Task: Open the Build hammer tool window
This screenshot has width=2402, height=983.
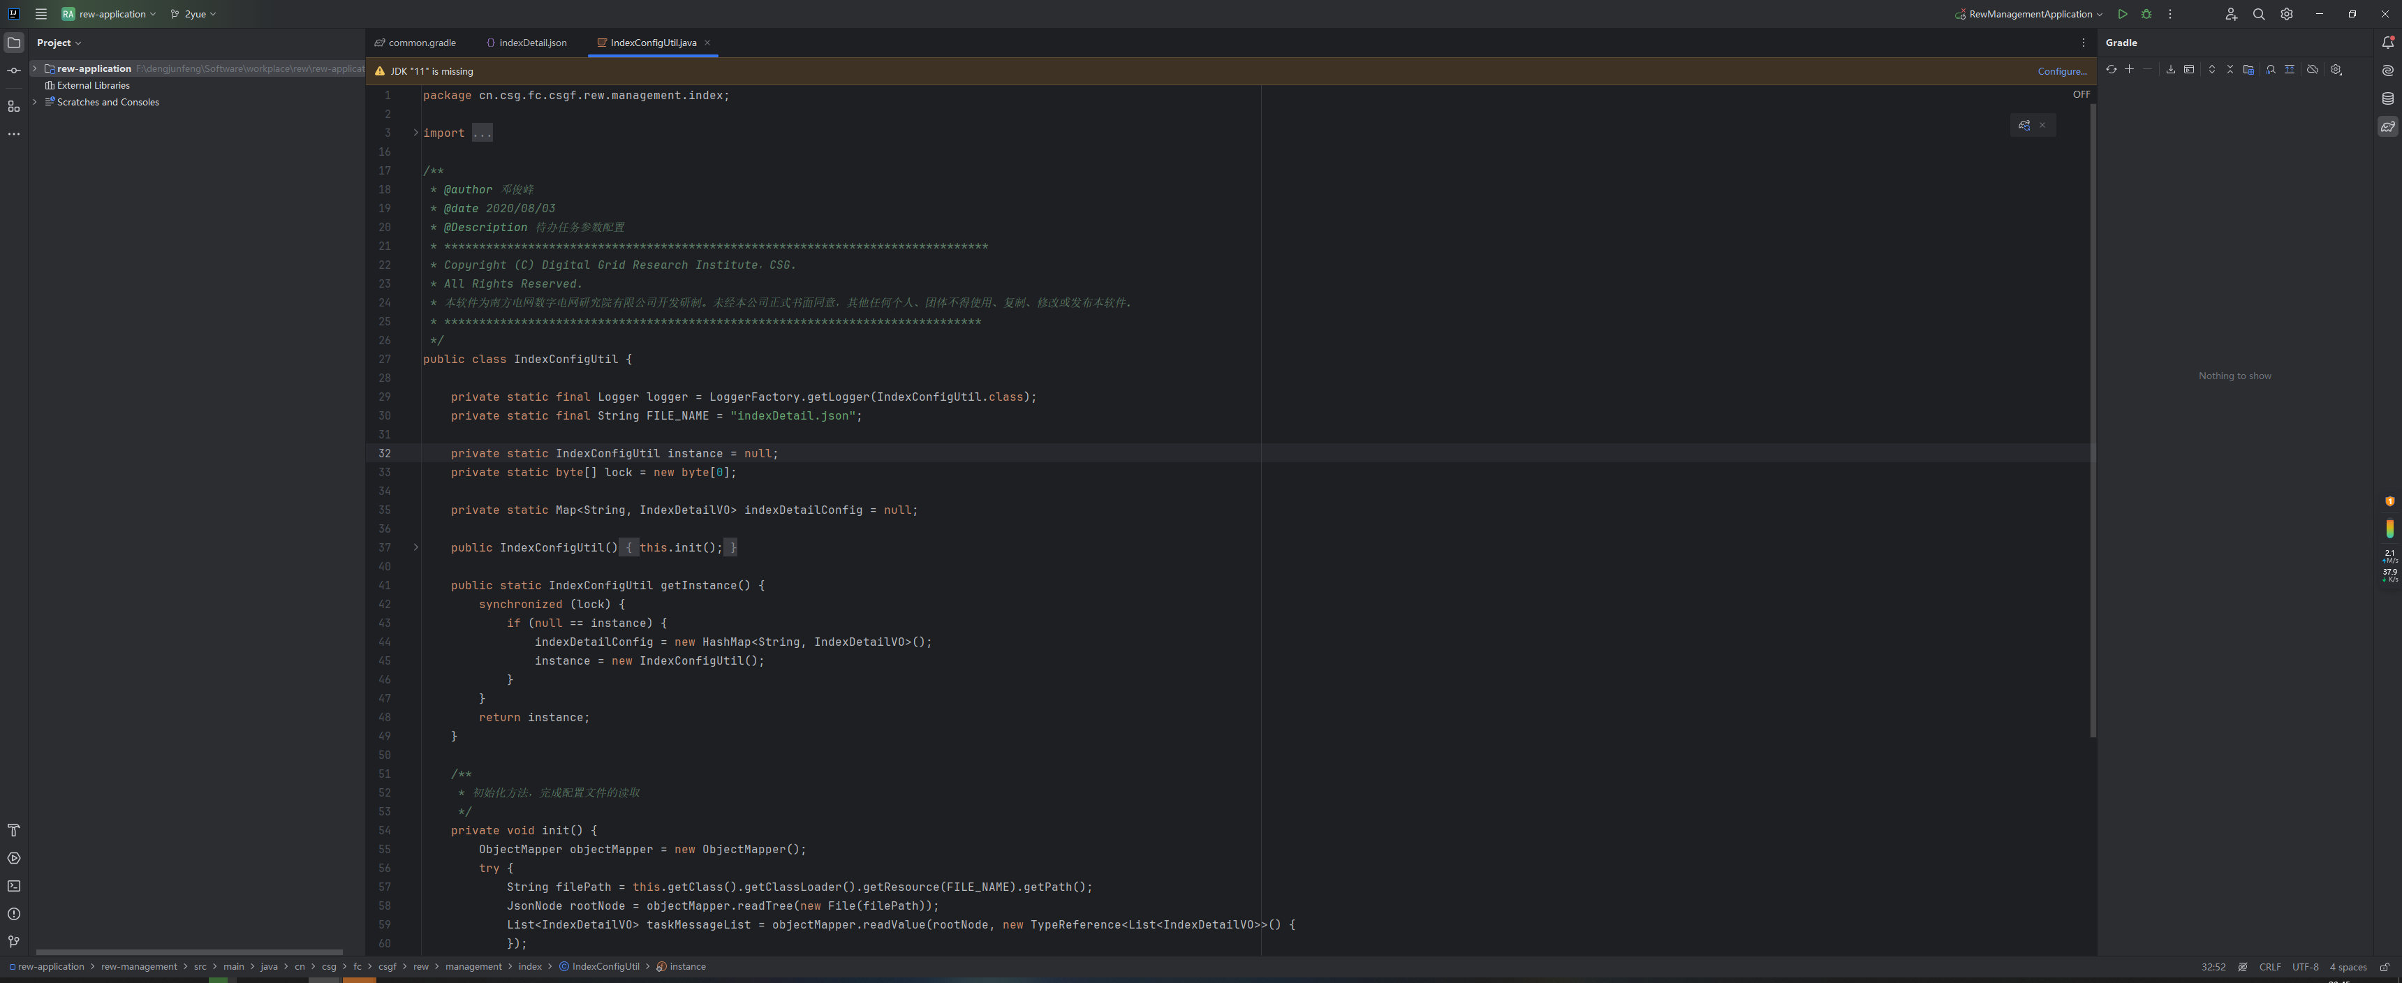Action: (x=14, y=830)
